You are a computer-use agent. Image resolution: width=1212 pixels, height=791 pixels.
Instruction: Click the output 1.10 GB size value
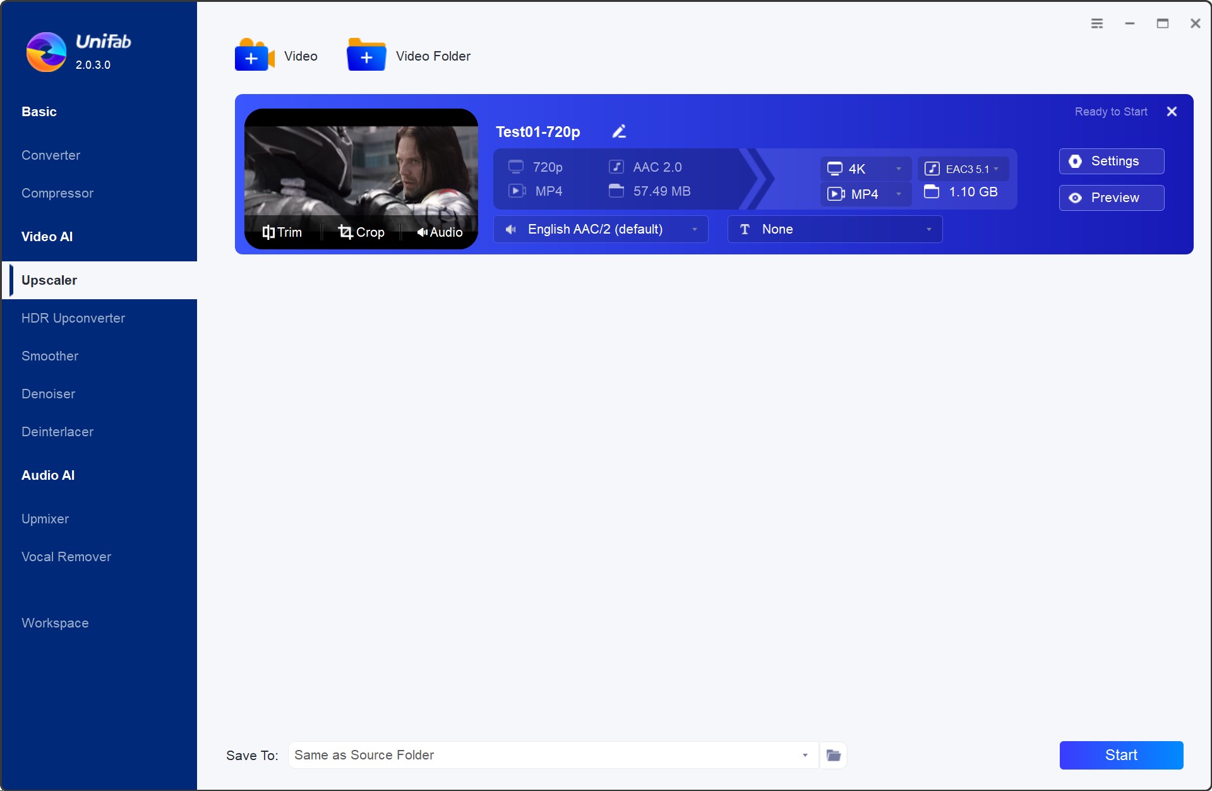pyautogui.click(x=973, y=192)
